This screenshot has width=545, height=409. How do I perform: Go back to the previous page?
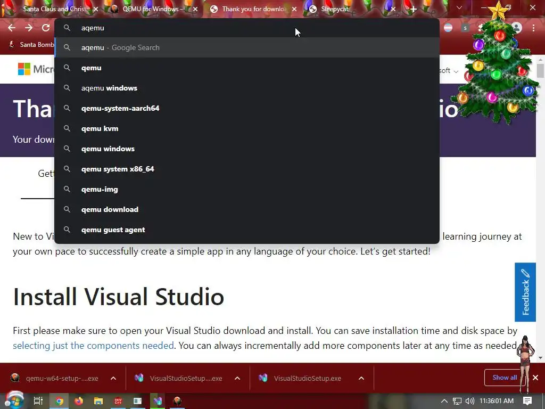click(12, 28)
